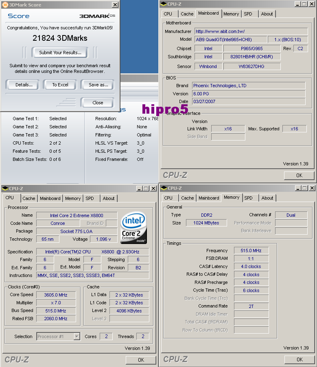Click the memory size 1024 MBytes field
317x367 pixels.
click(x=206, y=223)
